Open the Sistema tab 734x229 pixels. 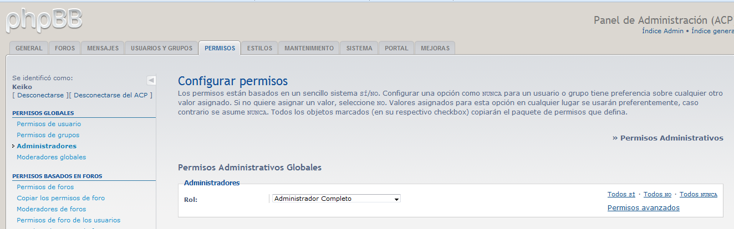pos(359,48)
